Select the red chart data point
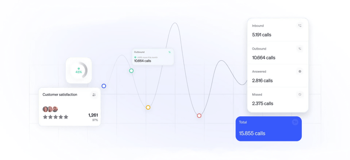This screenshot has height=160, width=350. coord(199,115)
